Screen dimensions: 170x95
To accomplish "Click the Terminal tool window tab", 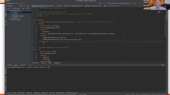I will click(x=29, y=93).
